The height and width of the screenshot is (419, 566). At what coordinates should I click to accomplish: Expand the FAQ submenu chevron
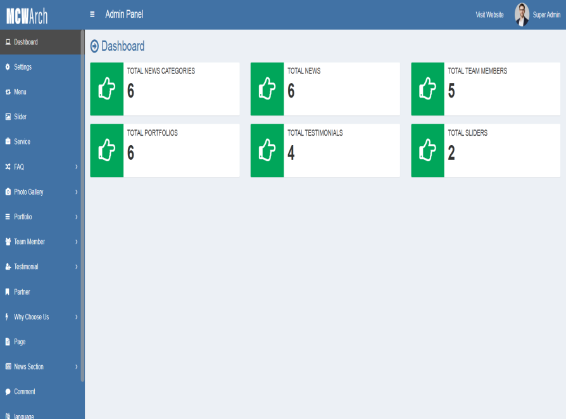(x=76, y=167)
